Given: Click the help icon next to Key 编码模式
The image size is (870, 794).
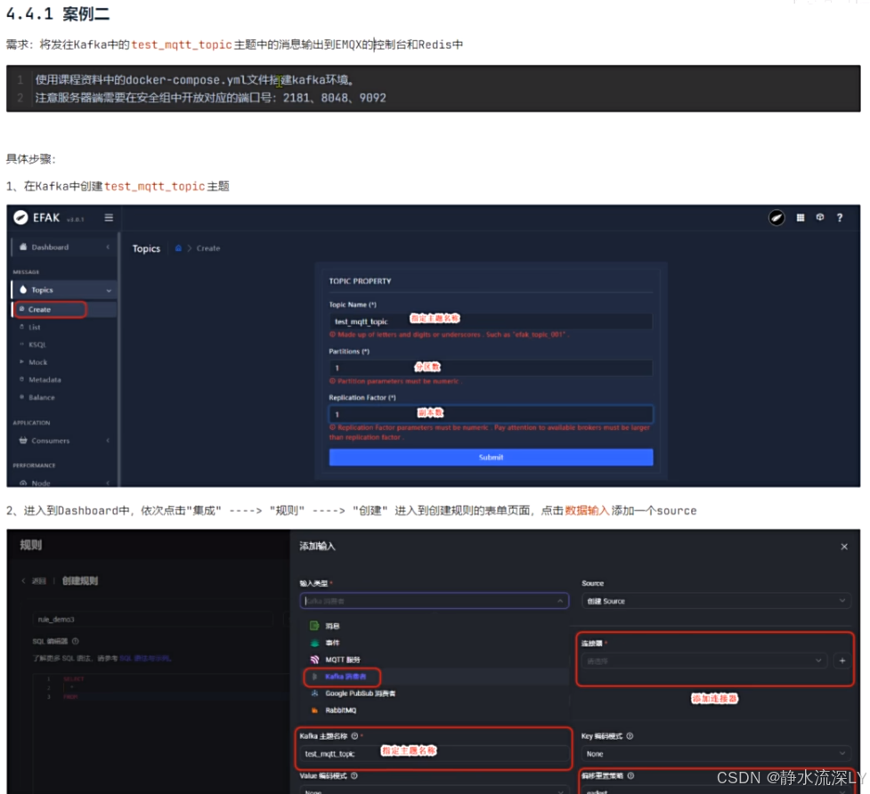Looking at the screenshot, I should click(x=630, y=736).
